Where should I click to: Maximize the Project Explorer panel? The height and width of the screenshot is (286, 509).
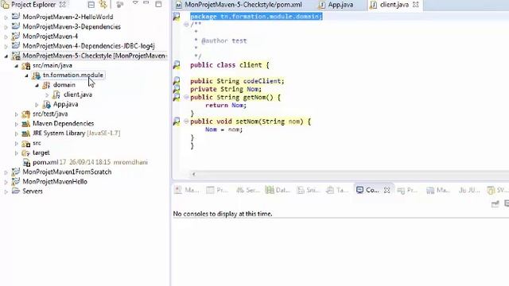tap(158, 4)
